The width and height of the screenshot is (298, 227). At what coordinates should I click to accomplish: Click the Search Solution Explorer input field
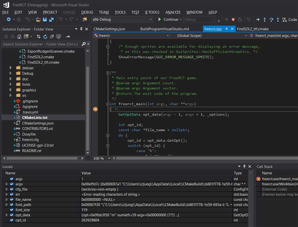(40, 44)
